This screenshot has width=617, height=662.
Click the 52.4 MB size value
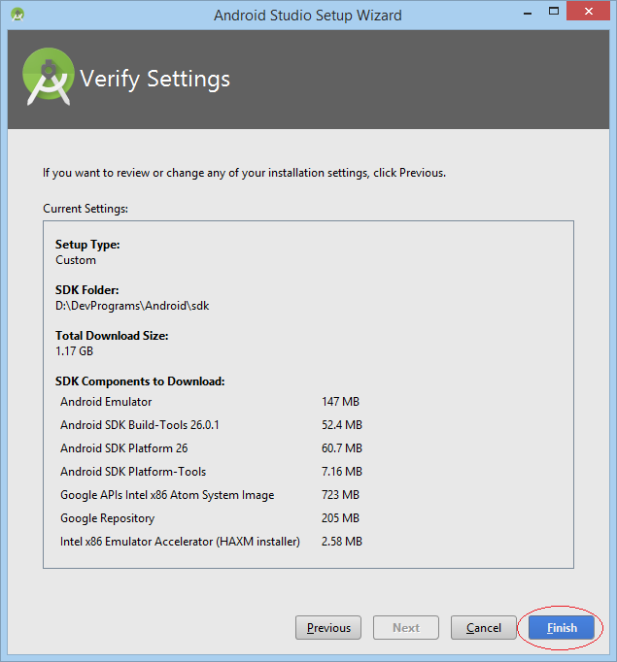(x=342, y=425)
